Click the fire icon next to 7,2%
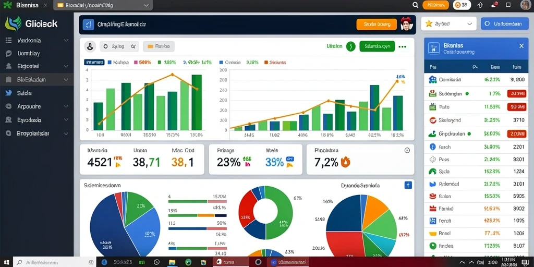 [345, 162]
